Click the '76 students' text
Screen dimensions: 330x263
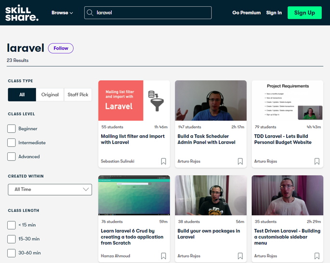(112, 222)
